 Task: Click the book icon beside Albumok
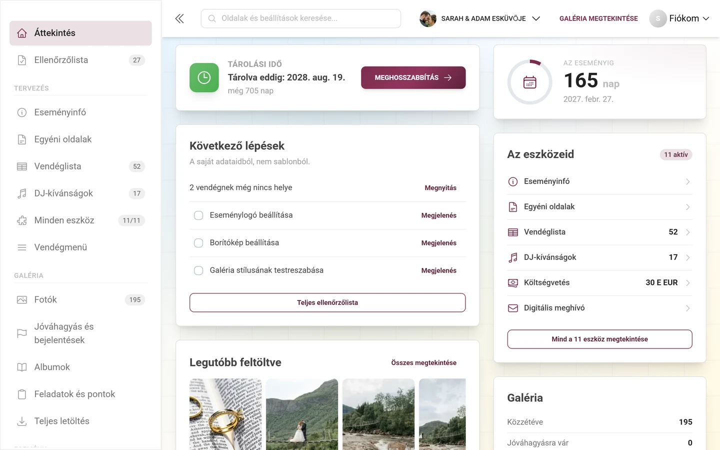click(22, 367)
